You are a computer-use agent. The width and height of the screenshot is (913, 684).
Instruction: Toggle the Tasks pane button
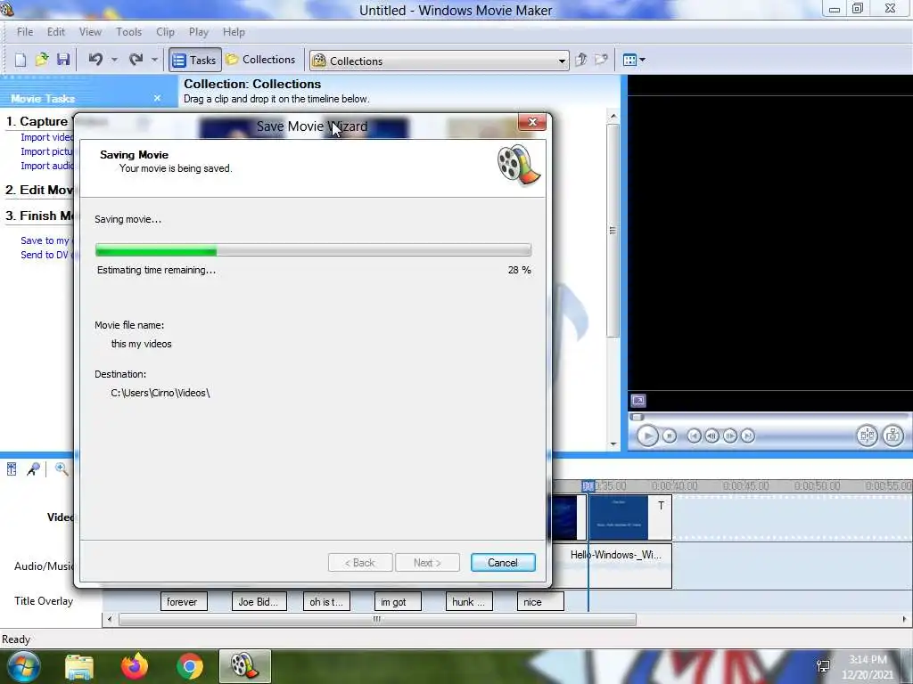[195, 60]
